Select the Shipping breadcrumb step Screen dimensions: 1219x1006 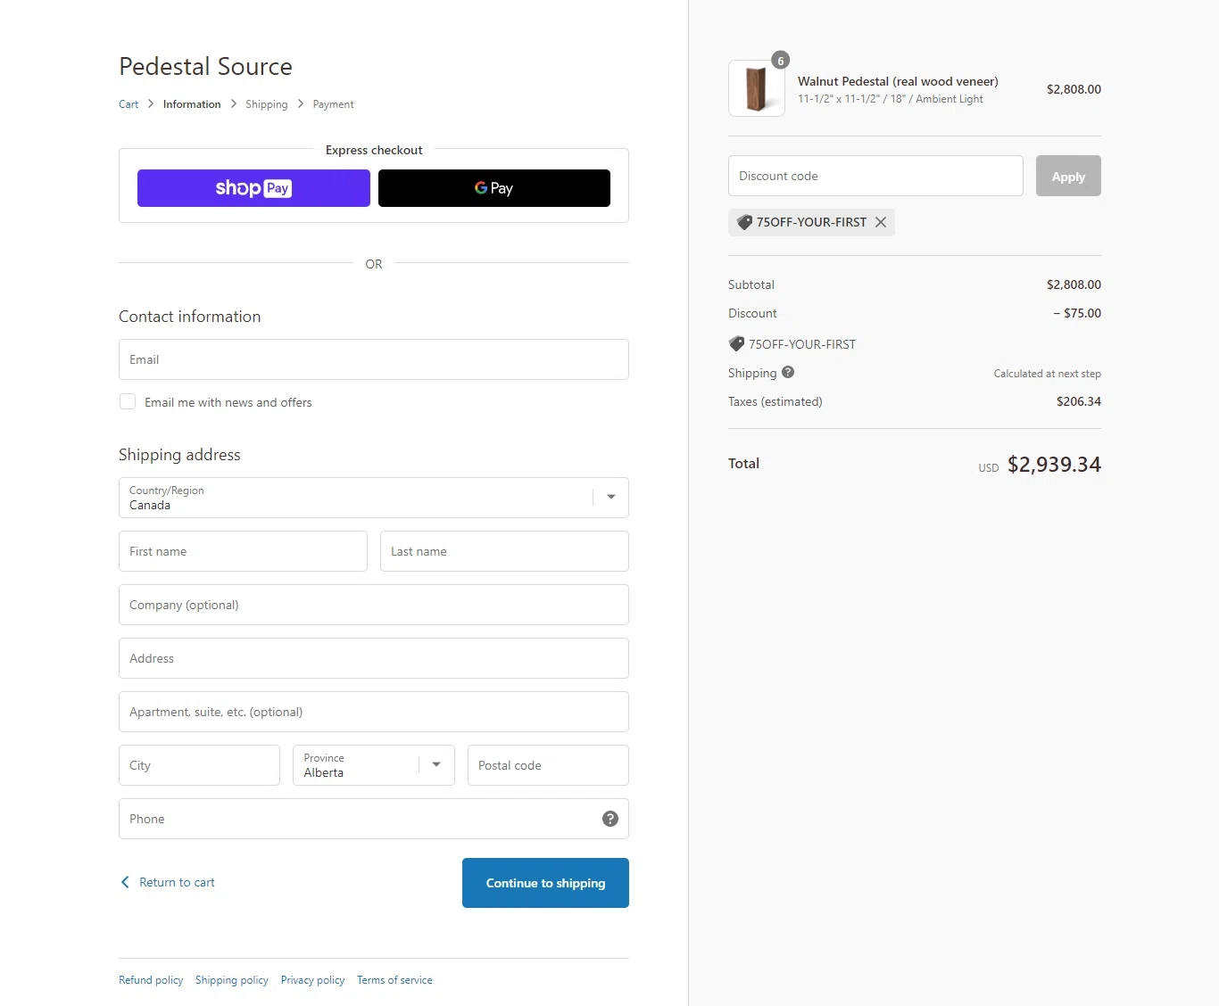[x=267, y=104]
